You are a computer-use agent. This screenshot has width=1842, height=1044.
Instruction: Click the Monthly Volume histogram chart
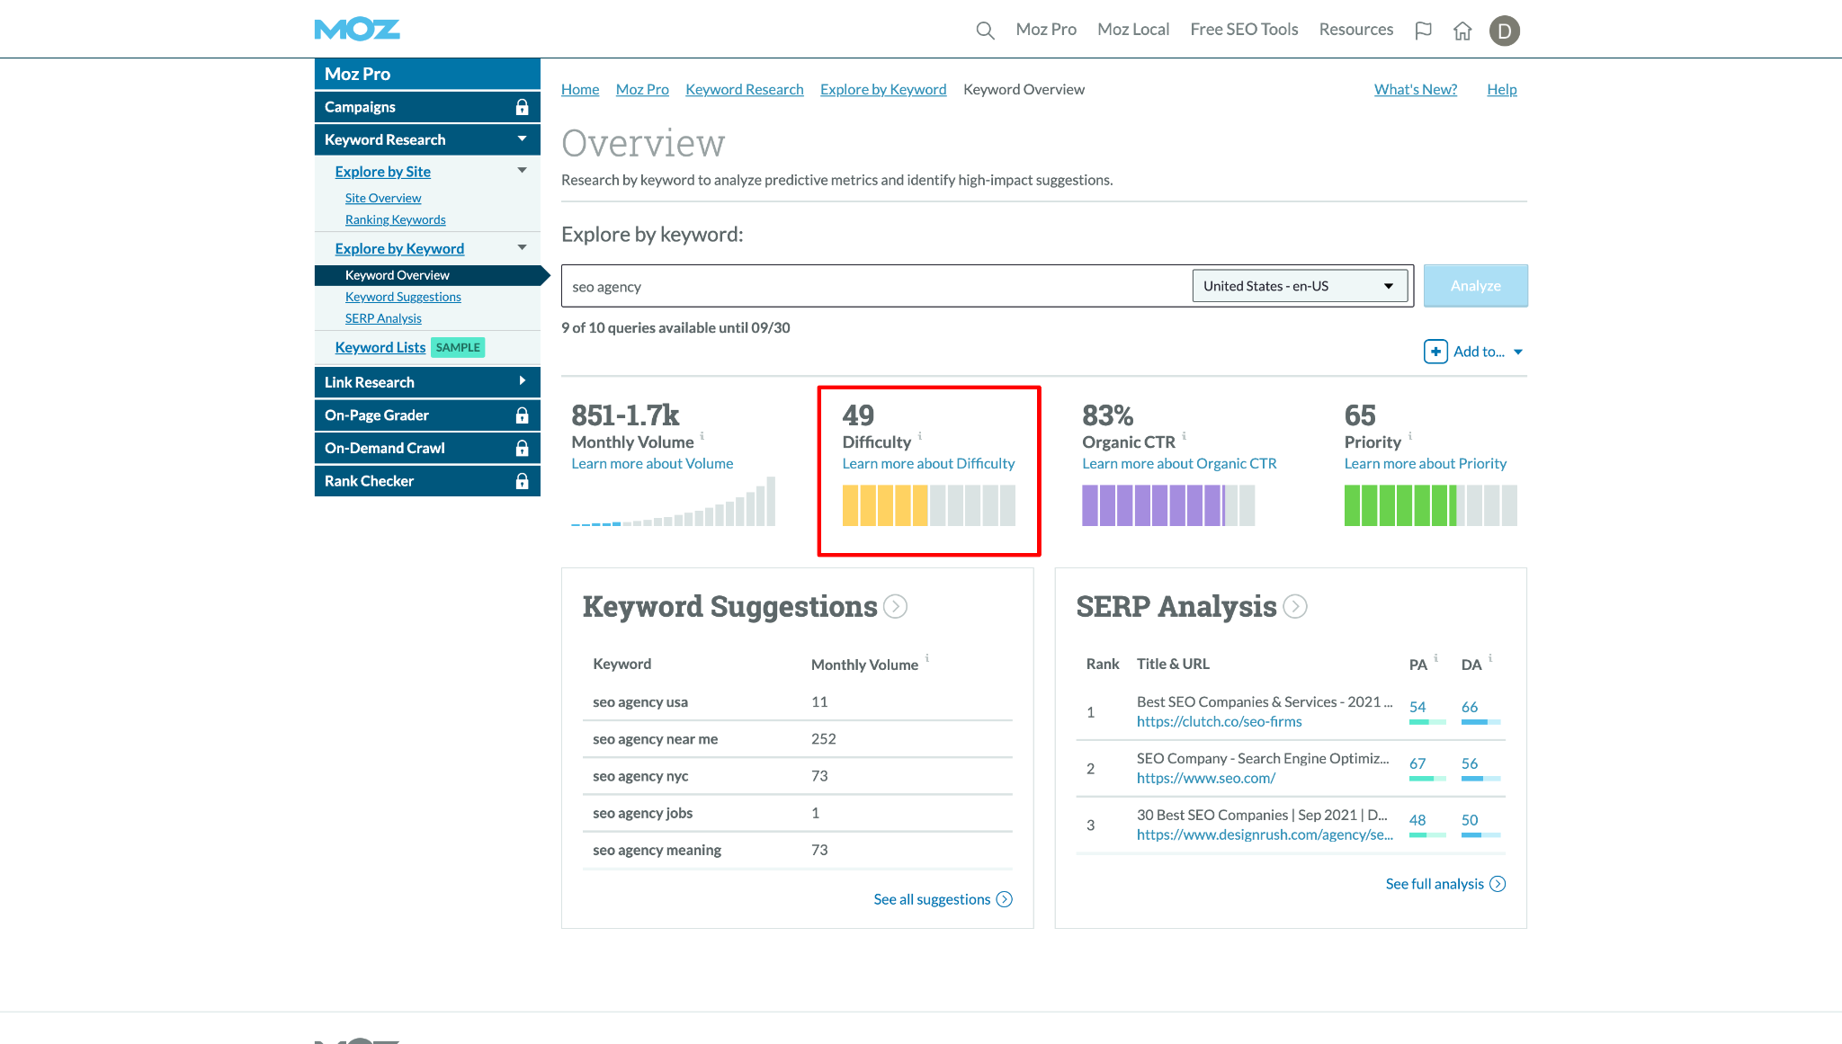(673, 501)
